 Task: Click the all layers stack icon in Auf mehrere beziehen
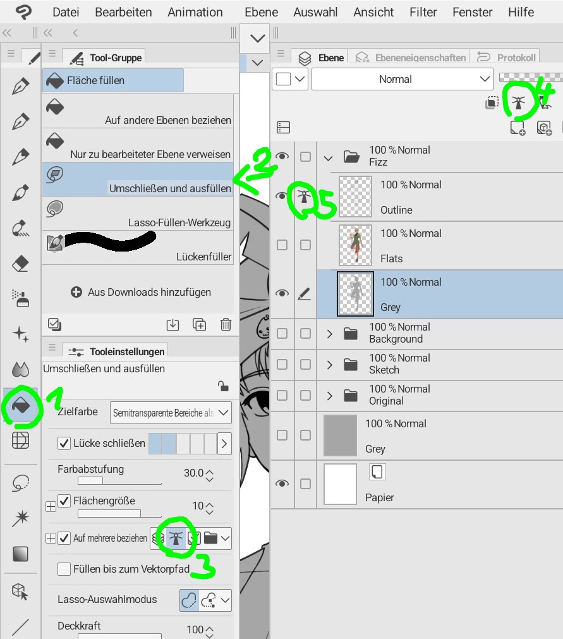[158, 539]
